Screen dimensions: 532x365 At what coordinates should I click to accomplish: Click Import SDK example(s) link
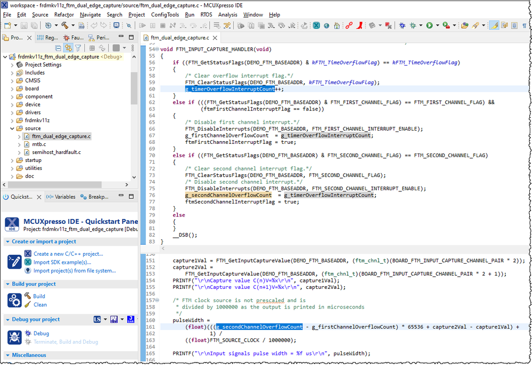coord(62,262)
